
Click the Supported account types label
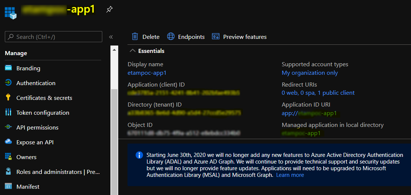click(315, 64)
